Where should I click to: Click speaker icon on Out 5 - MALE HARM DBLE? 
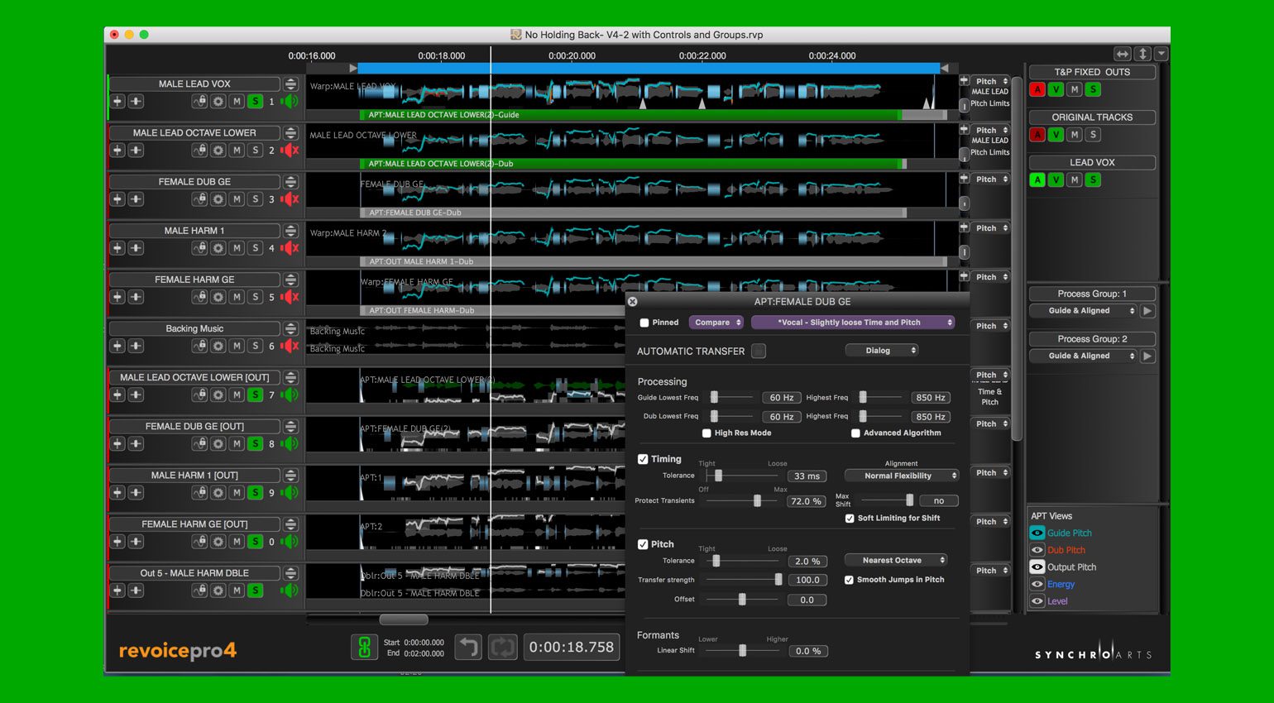point(290,591)
